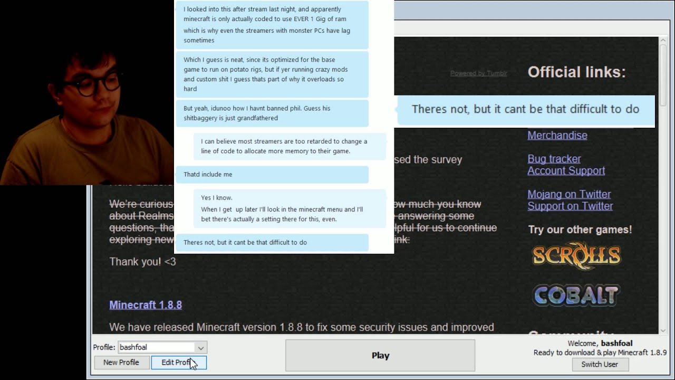The height and width of the screenshot is (380, 675).
Task: Click the webcam overlay thumbnail
Action: pos(87,92)
